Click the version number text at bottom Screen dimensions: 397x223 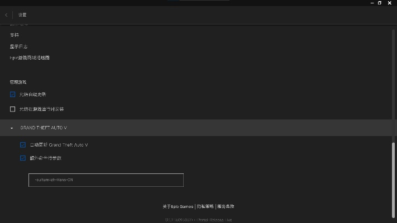coord(198,220)
